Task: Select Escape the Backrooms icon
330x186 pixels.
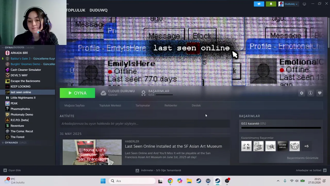Action: (7, 81)
